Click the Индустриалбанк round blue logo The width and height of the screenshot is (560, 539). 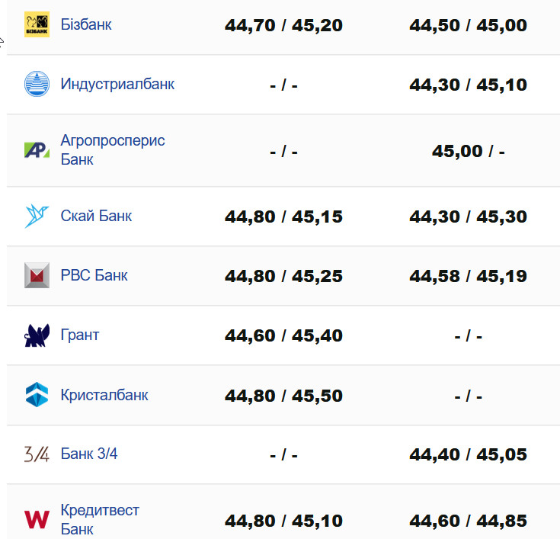tap(37, 84)
